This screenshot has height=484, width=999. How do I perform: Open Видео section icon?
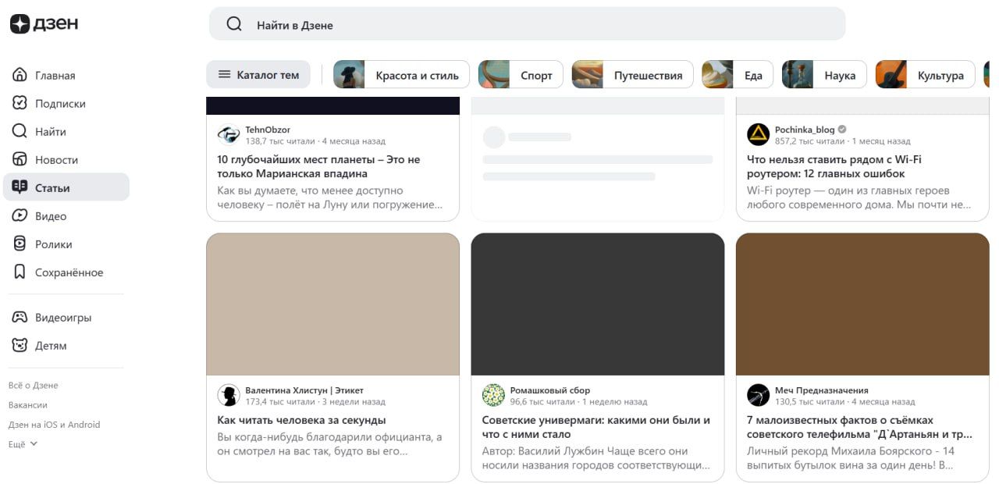20,216
